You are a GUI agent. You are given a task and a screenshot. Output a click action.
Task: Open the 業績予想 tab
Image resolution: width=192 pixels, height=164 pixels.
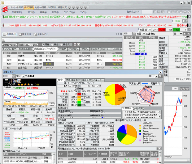tap(87, 80)
